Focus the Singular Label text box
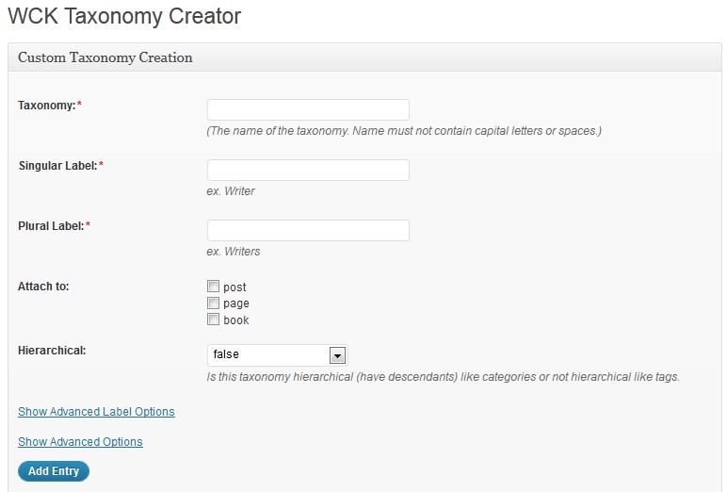Screen dimensions: 727x492 pos(308,171)
